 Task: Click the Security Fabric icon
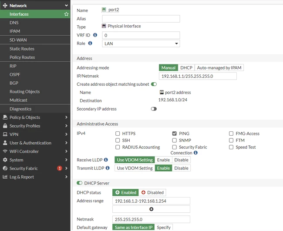(5, 168)
